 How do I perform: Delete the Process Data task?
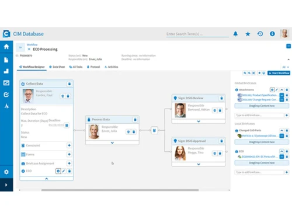click(x=135, y=120)
